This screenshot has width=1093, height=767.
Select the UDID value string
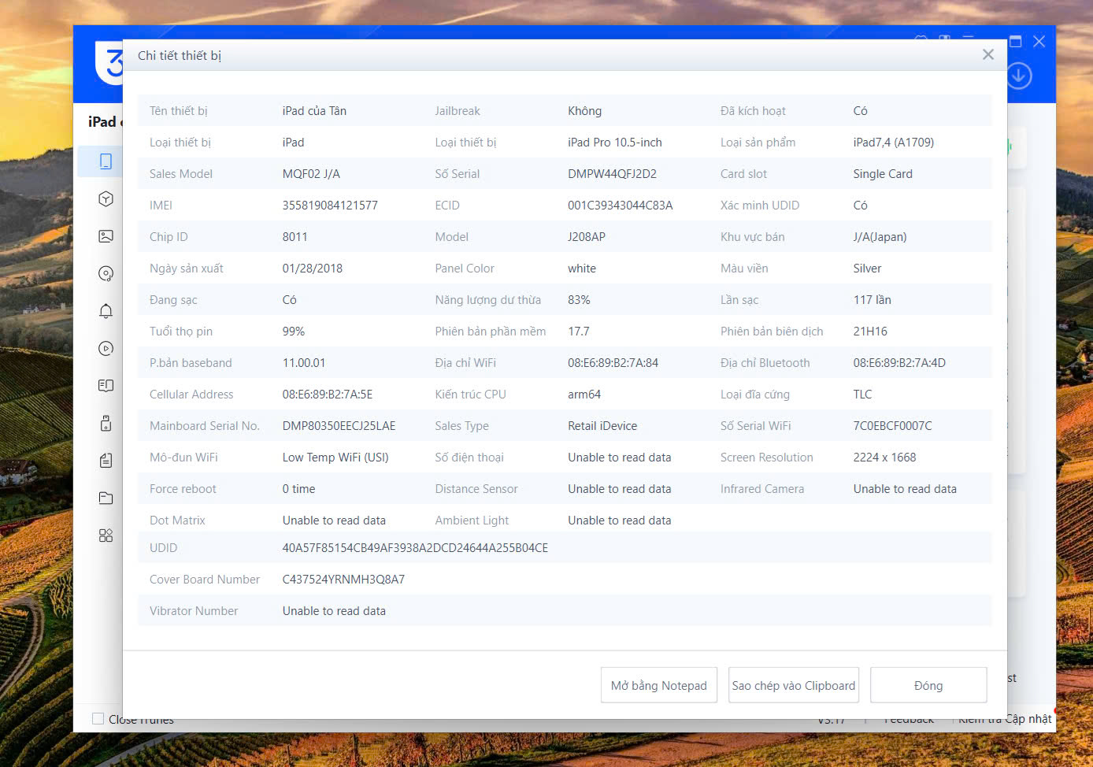(x=415, y=548)
